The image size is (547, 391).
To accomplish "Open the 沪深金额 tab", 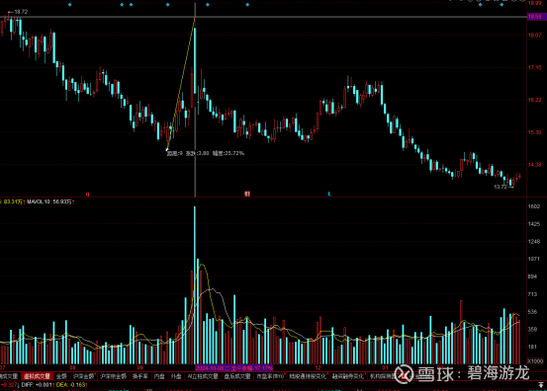I will tap(83, 376).
